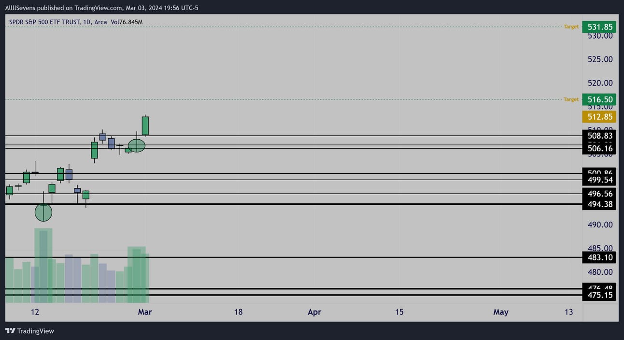
Task: Select the 499.54 price level label
Action: pos(599,180)
